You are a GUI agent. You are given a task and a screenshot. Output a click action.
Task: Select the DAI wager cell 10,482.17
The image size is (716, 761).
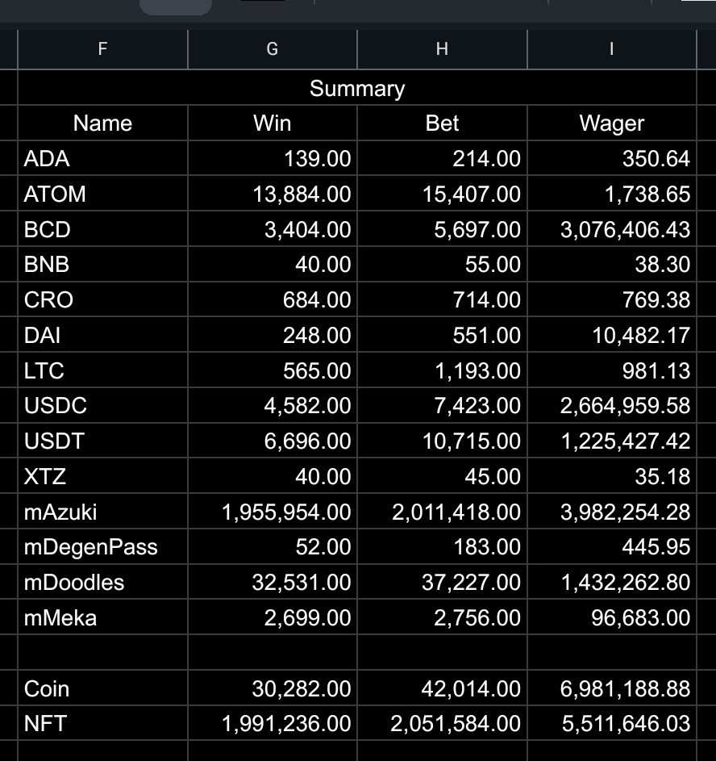point(612,335)
